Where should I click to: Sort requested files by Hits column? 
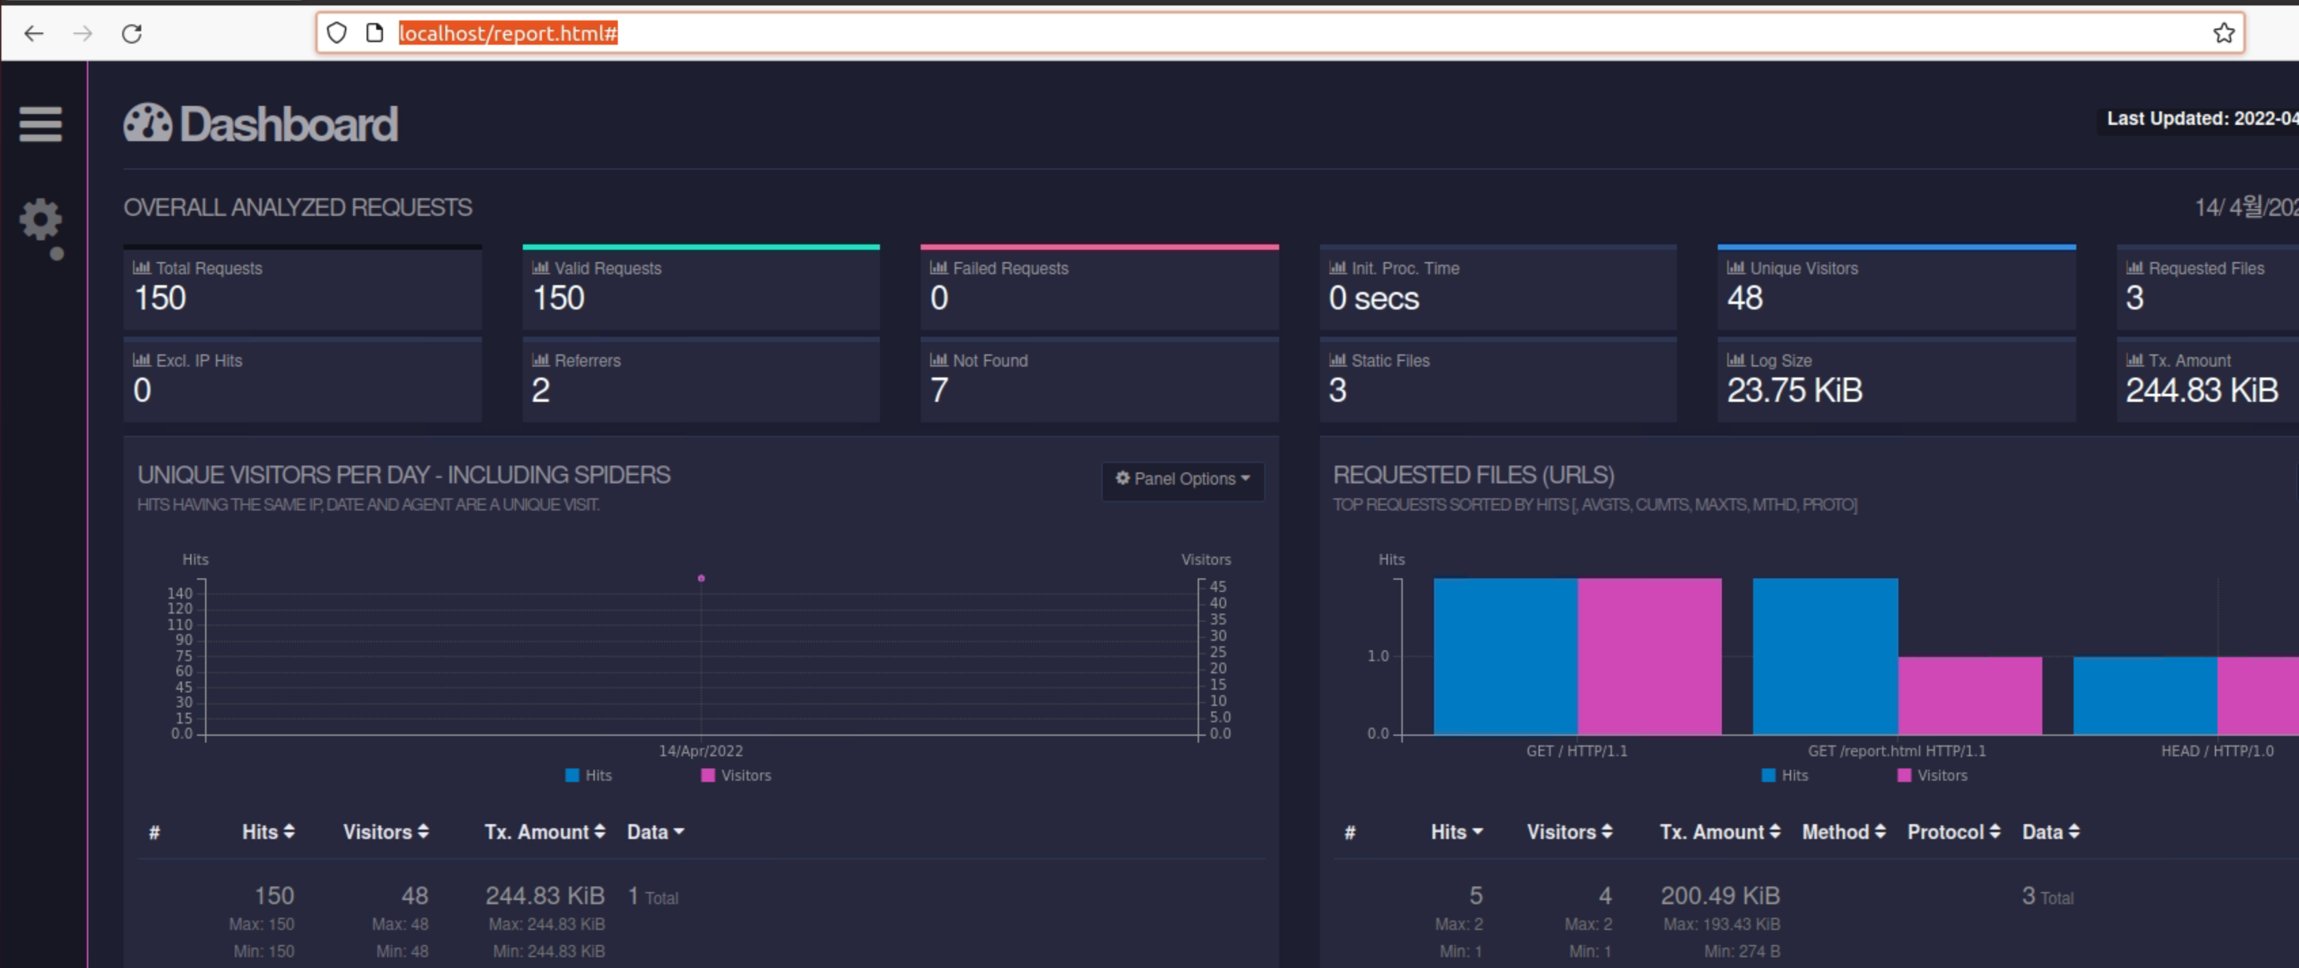1456,832
